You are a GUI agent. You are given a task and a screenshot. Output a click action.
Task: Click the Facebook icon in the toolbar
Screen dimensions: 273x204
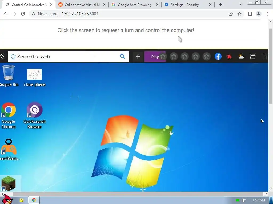[218, 56]
